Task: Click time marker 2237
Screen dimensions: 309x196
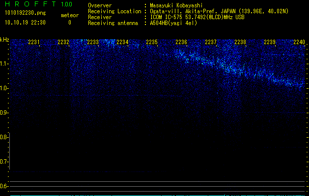Action: point(211,42)
